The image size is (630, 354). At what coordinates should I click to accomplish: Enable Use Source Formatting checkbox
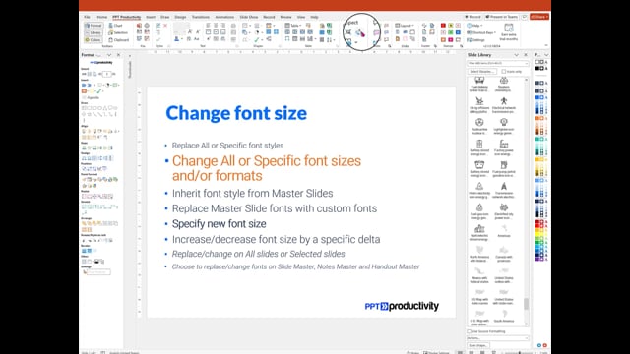(469, 331)
